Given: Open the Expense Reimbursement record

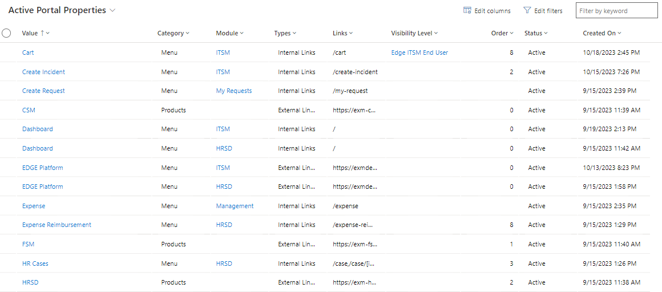Looking at the screenshot, I should coord(56,225).
